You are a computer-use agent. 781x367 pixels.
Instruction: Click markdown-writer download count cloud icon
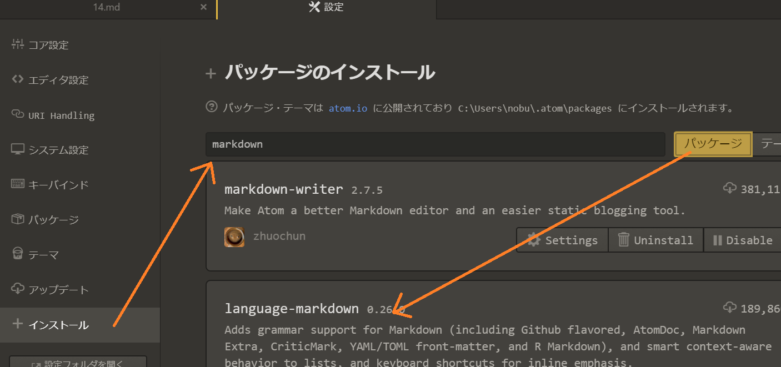[x=730, y=189]
